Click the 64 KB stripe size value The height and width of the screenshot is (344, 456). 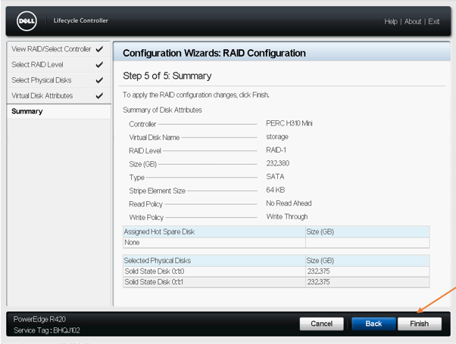pos(276,190)
